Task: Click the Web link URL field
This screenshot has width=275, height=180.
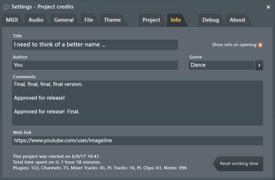Action: pyautogui.click(x=137, y=140)
